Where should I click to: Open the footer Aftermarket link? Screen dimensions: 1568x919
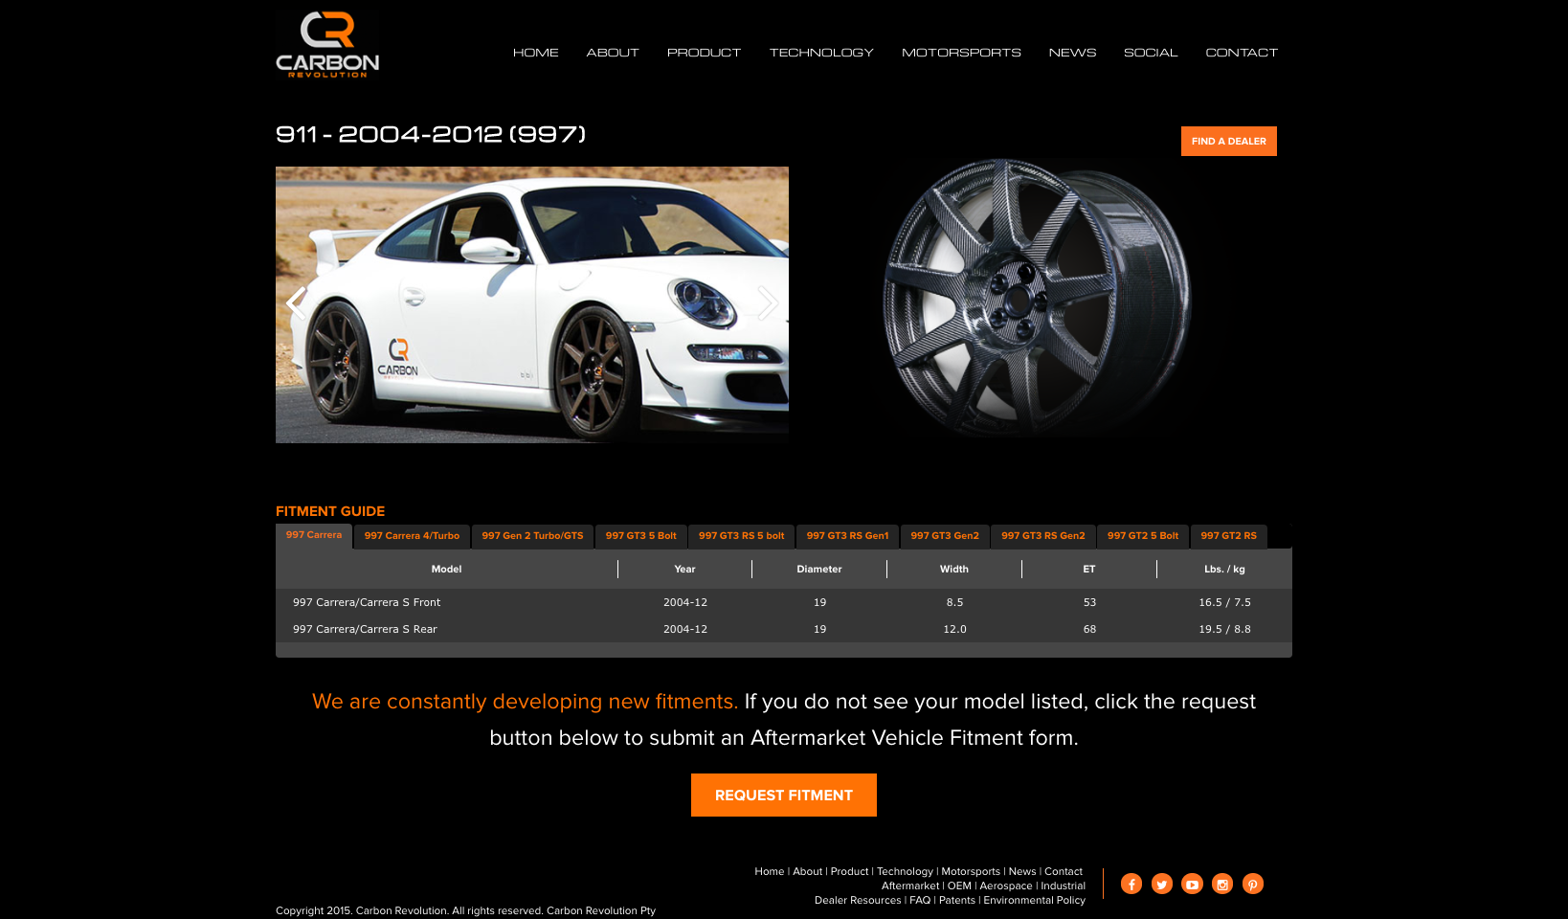coord(910,885)
